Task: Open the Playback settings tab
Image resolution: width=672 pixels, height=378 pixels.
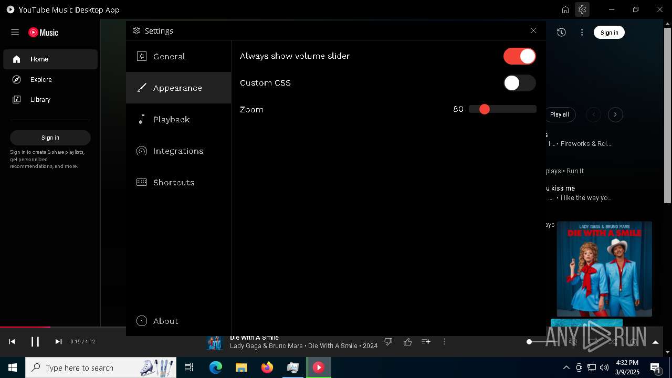Action: pyautogui.click(x=178, y=119)
